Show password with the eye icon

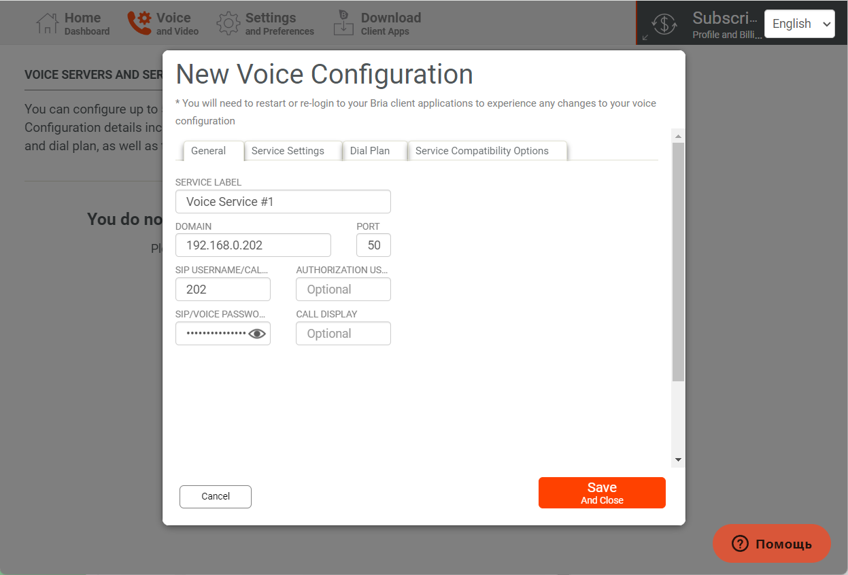pyautogui.click(x=257, y=334)
